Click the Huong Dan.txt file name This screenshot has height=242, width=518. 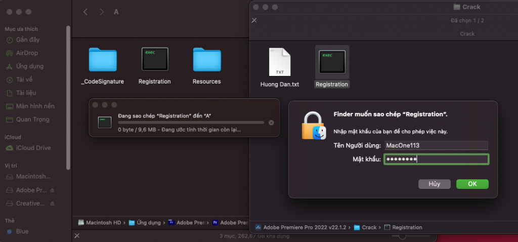coord(279,85)
